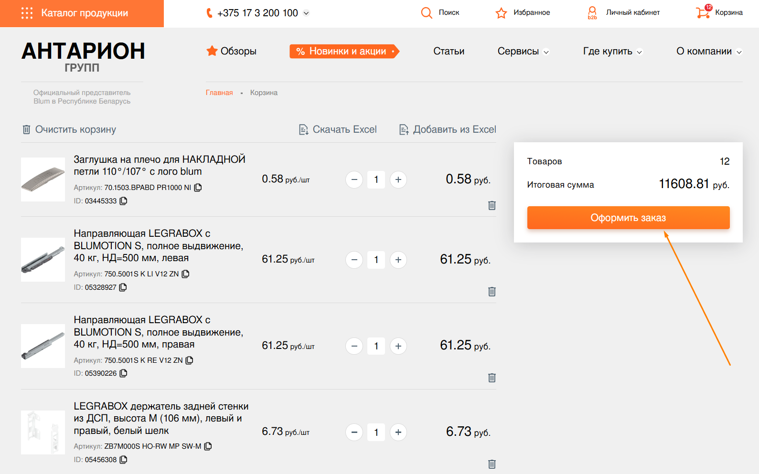Screen dimensions: 759x474
Task: Click quantity field for LEGRABOX держатель
Action: click(376, 432)
